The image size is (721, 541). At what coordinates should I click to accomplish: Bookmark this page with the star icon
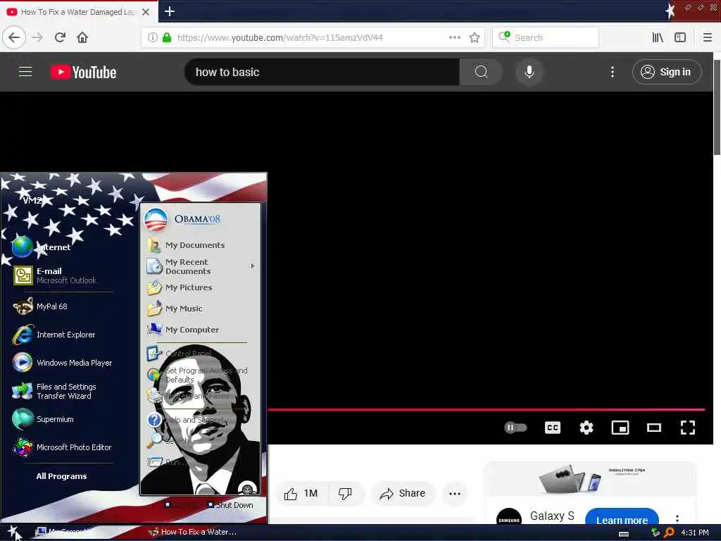(x=475, y=37)
